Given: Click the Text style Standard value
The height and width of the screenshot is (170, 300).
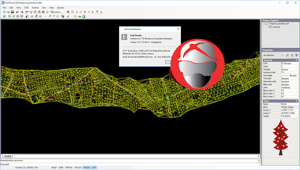Looking at the screenshot, I should [289, 79].
